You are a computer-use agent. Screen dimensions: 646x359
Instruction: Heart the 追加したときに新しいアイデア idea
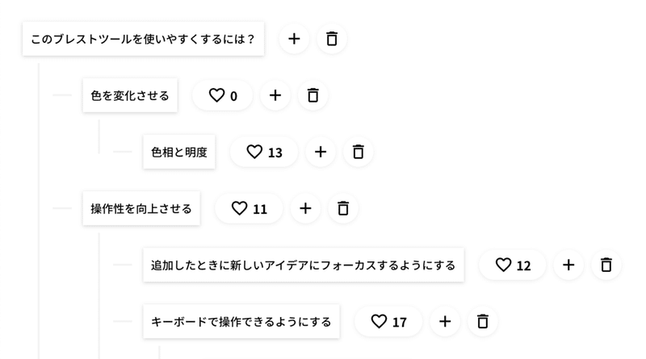[513, 265]
